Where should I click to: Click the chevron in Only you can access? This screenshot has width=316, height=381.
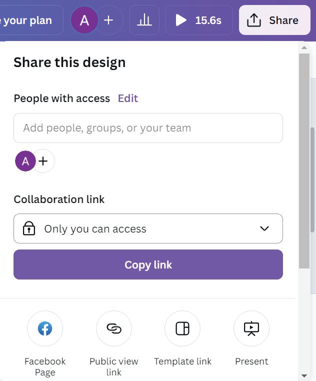coord(264,228)
